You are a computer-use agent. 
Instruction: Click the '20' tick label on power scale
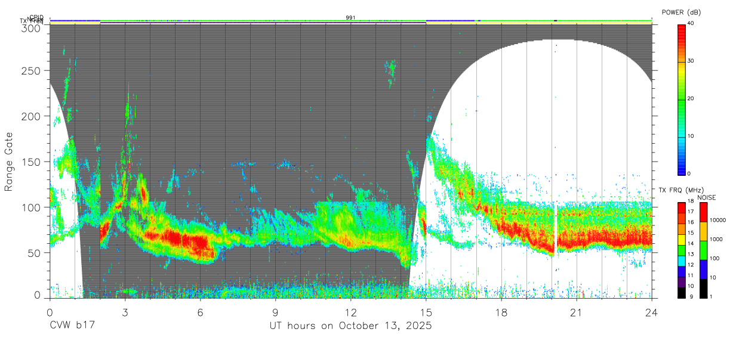[691, 99]
